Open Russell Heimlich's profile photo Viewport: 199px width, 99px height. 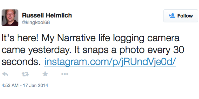pos(10,18)
